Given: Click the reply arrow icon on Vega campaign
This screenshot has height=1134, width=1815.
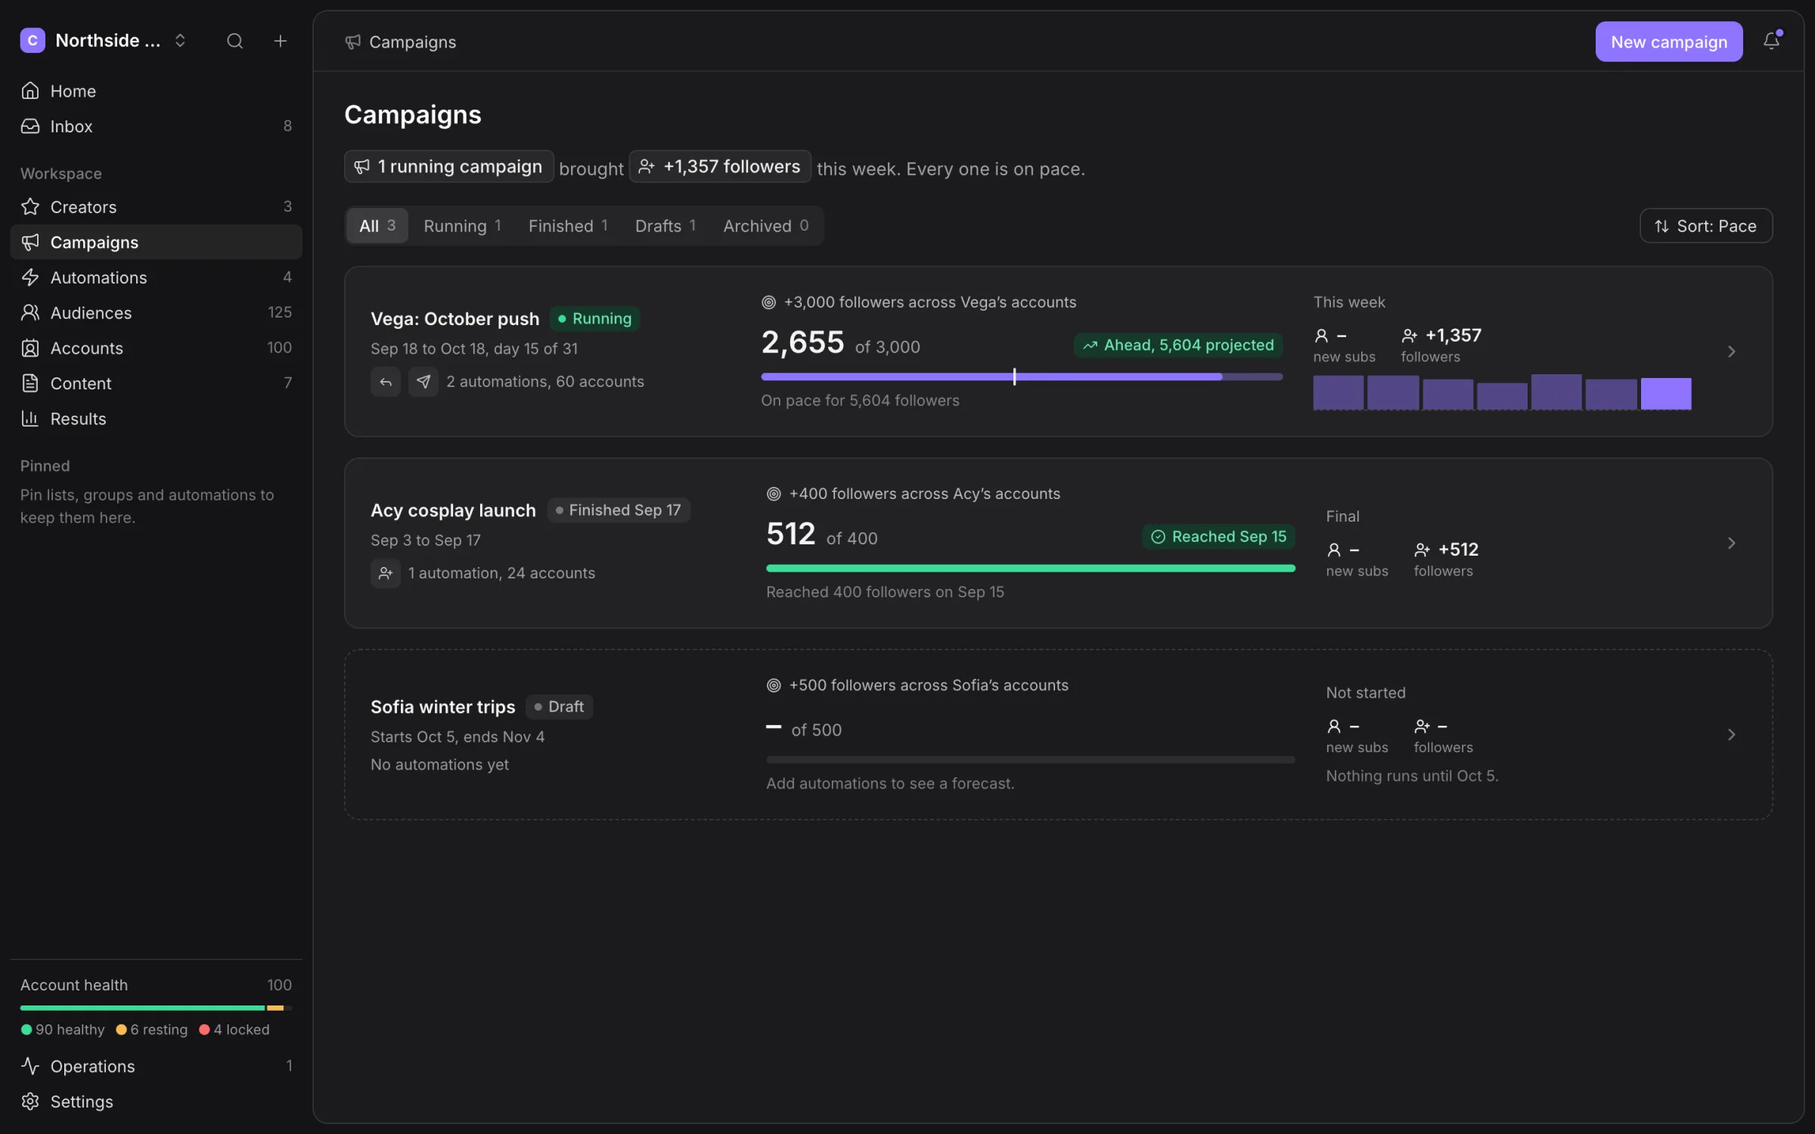Looking at the screenshot, I should point(386,382).
